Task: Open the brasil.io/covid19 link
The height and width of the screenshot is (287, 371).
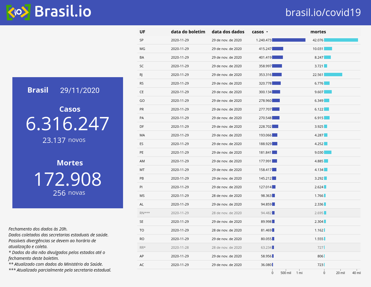Action: coord(323,13)
